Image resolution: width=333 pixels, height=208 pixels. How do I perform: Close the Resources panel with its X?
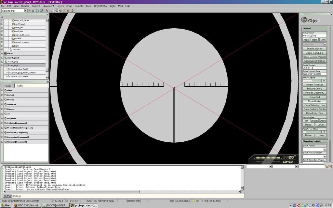[48, 14]
